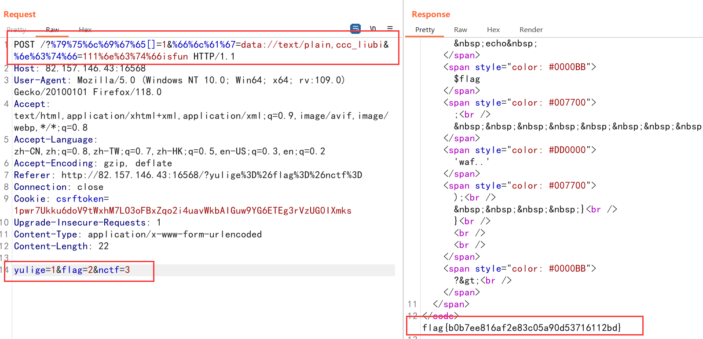
Task: Click the Referer header line
Action: coord(188,175)
